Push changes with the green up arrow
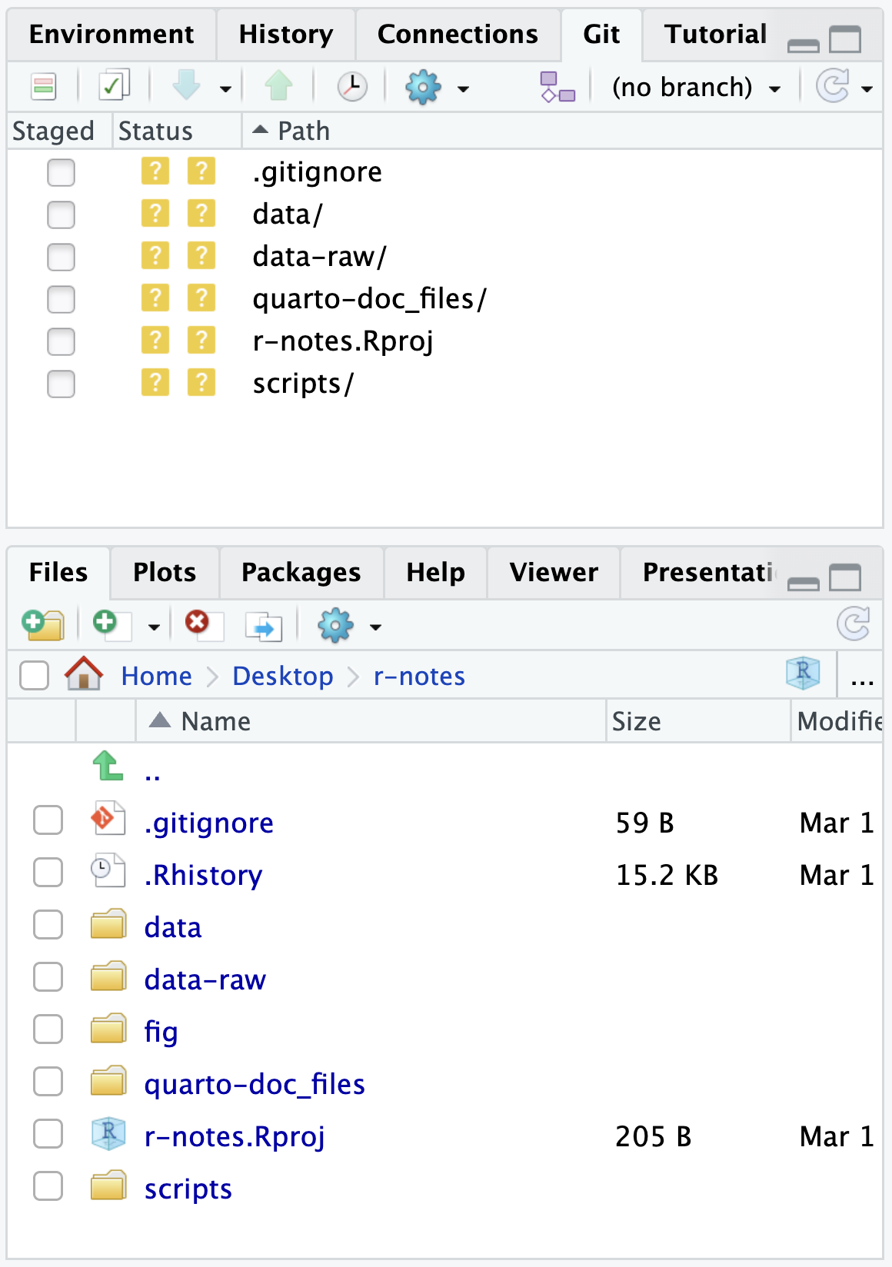The height and width of the screenshot is (1267, 892). tap(278, 86)
